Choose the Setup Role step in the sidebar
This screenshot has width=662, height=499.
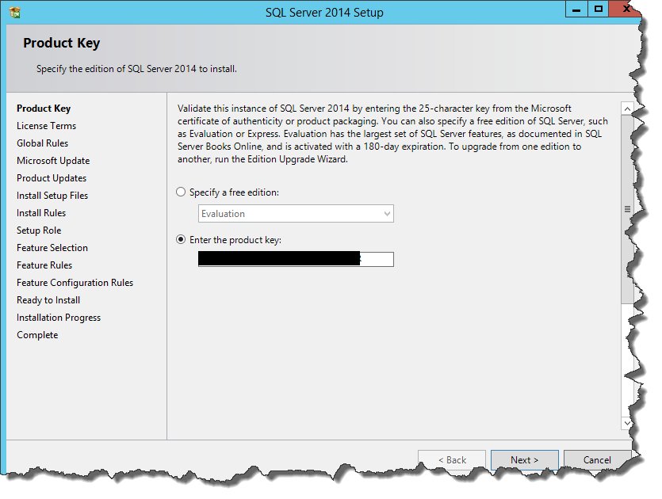pyautogui.click(x=39, y=230)
